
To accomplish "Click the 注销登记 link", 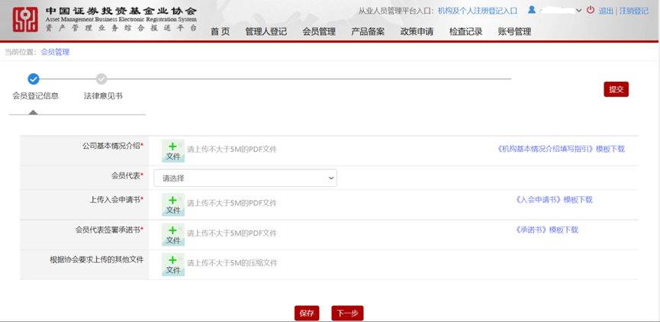I will (x=633, y=11).
